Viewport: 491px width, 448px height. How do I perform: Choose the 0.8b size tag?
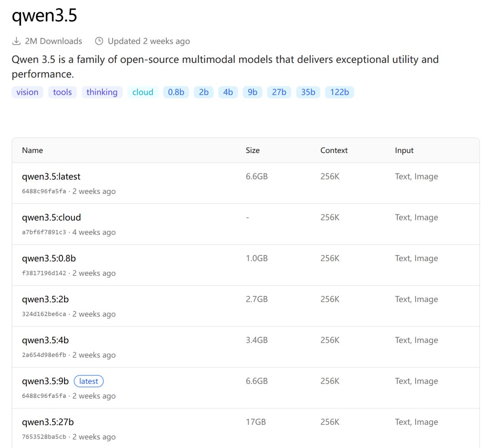176,92
